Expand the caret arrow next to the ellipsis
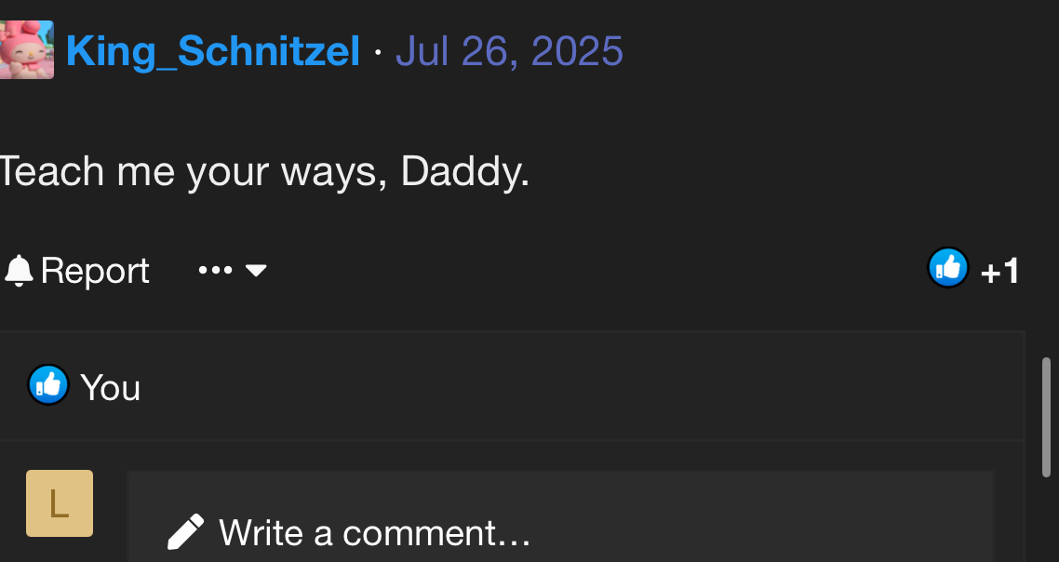This screenshot has height=562, width=1059. [x=256, y=271]
